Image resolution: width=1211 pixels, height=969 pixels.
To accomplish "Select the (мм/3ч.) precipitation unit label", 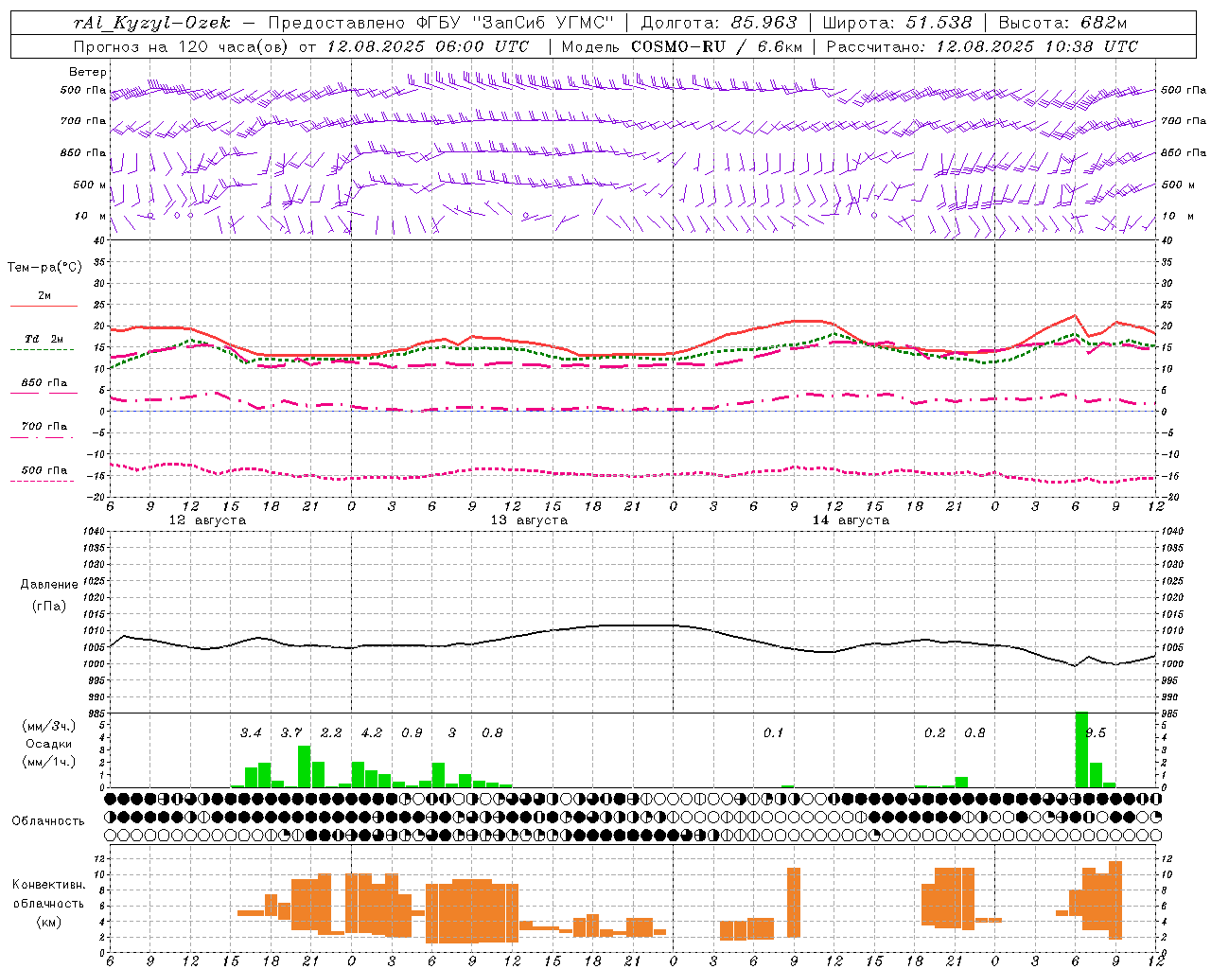I will [x=48, y=726].
